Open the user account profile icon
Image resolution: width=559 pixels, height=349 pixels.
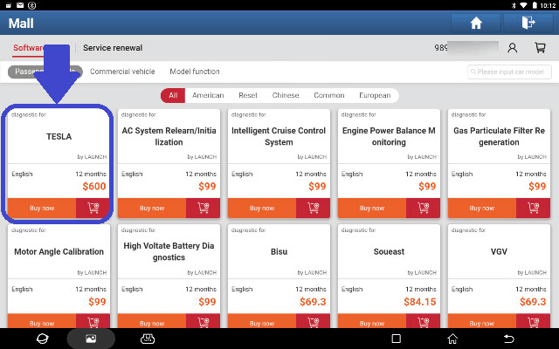[513, 48]
